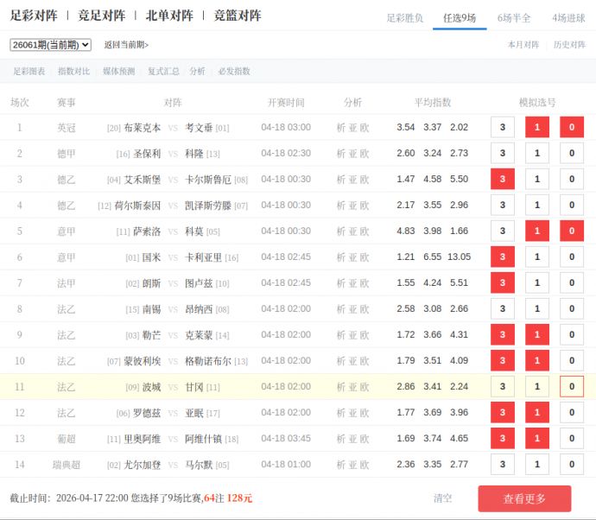Deselect pick 0 for 萨索洛 vs 科莫
This screenshot has width=596, height=520.
[x=571, y=231]
